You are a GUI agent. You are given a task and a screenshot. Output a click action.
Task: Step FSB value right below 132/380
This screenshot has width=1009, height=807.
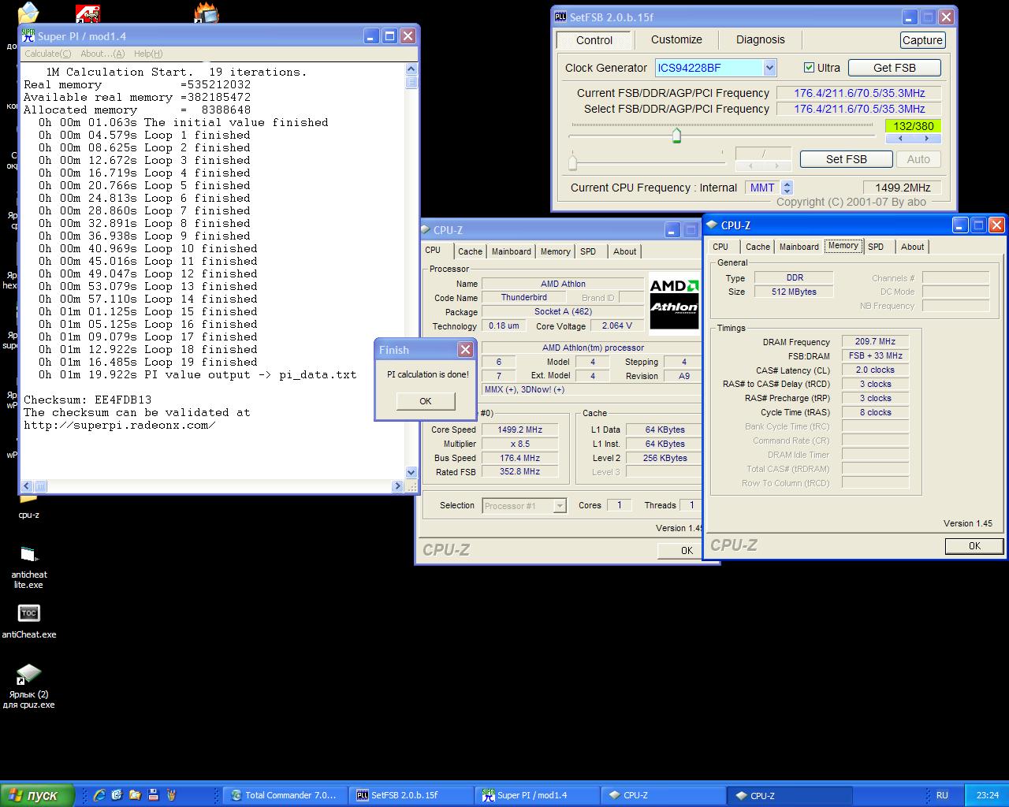click(927, 139)
